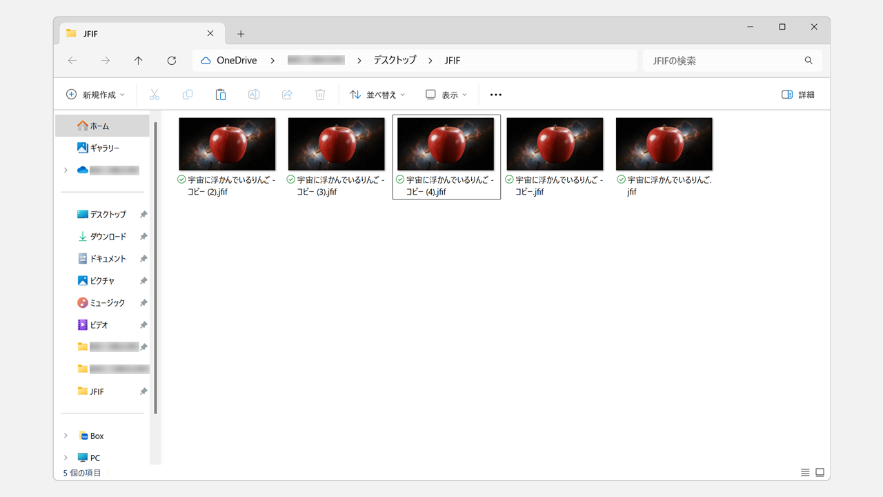Rename the selected file via the rename icon
The image size is (883, 497).
pos(254,94)
